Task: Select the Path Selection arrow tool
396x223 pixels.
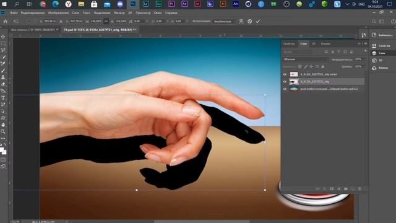Action: pos(3,111)
